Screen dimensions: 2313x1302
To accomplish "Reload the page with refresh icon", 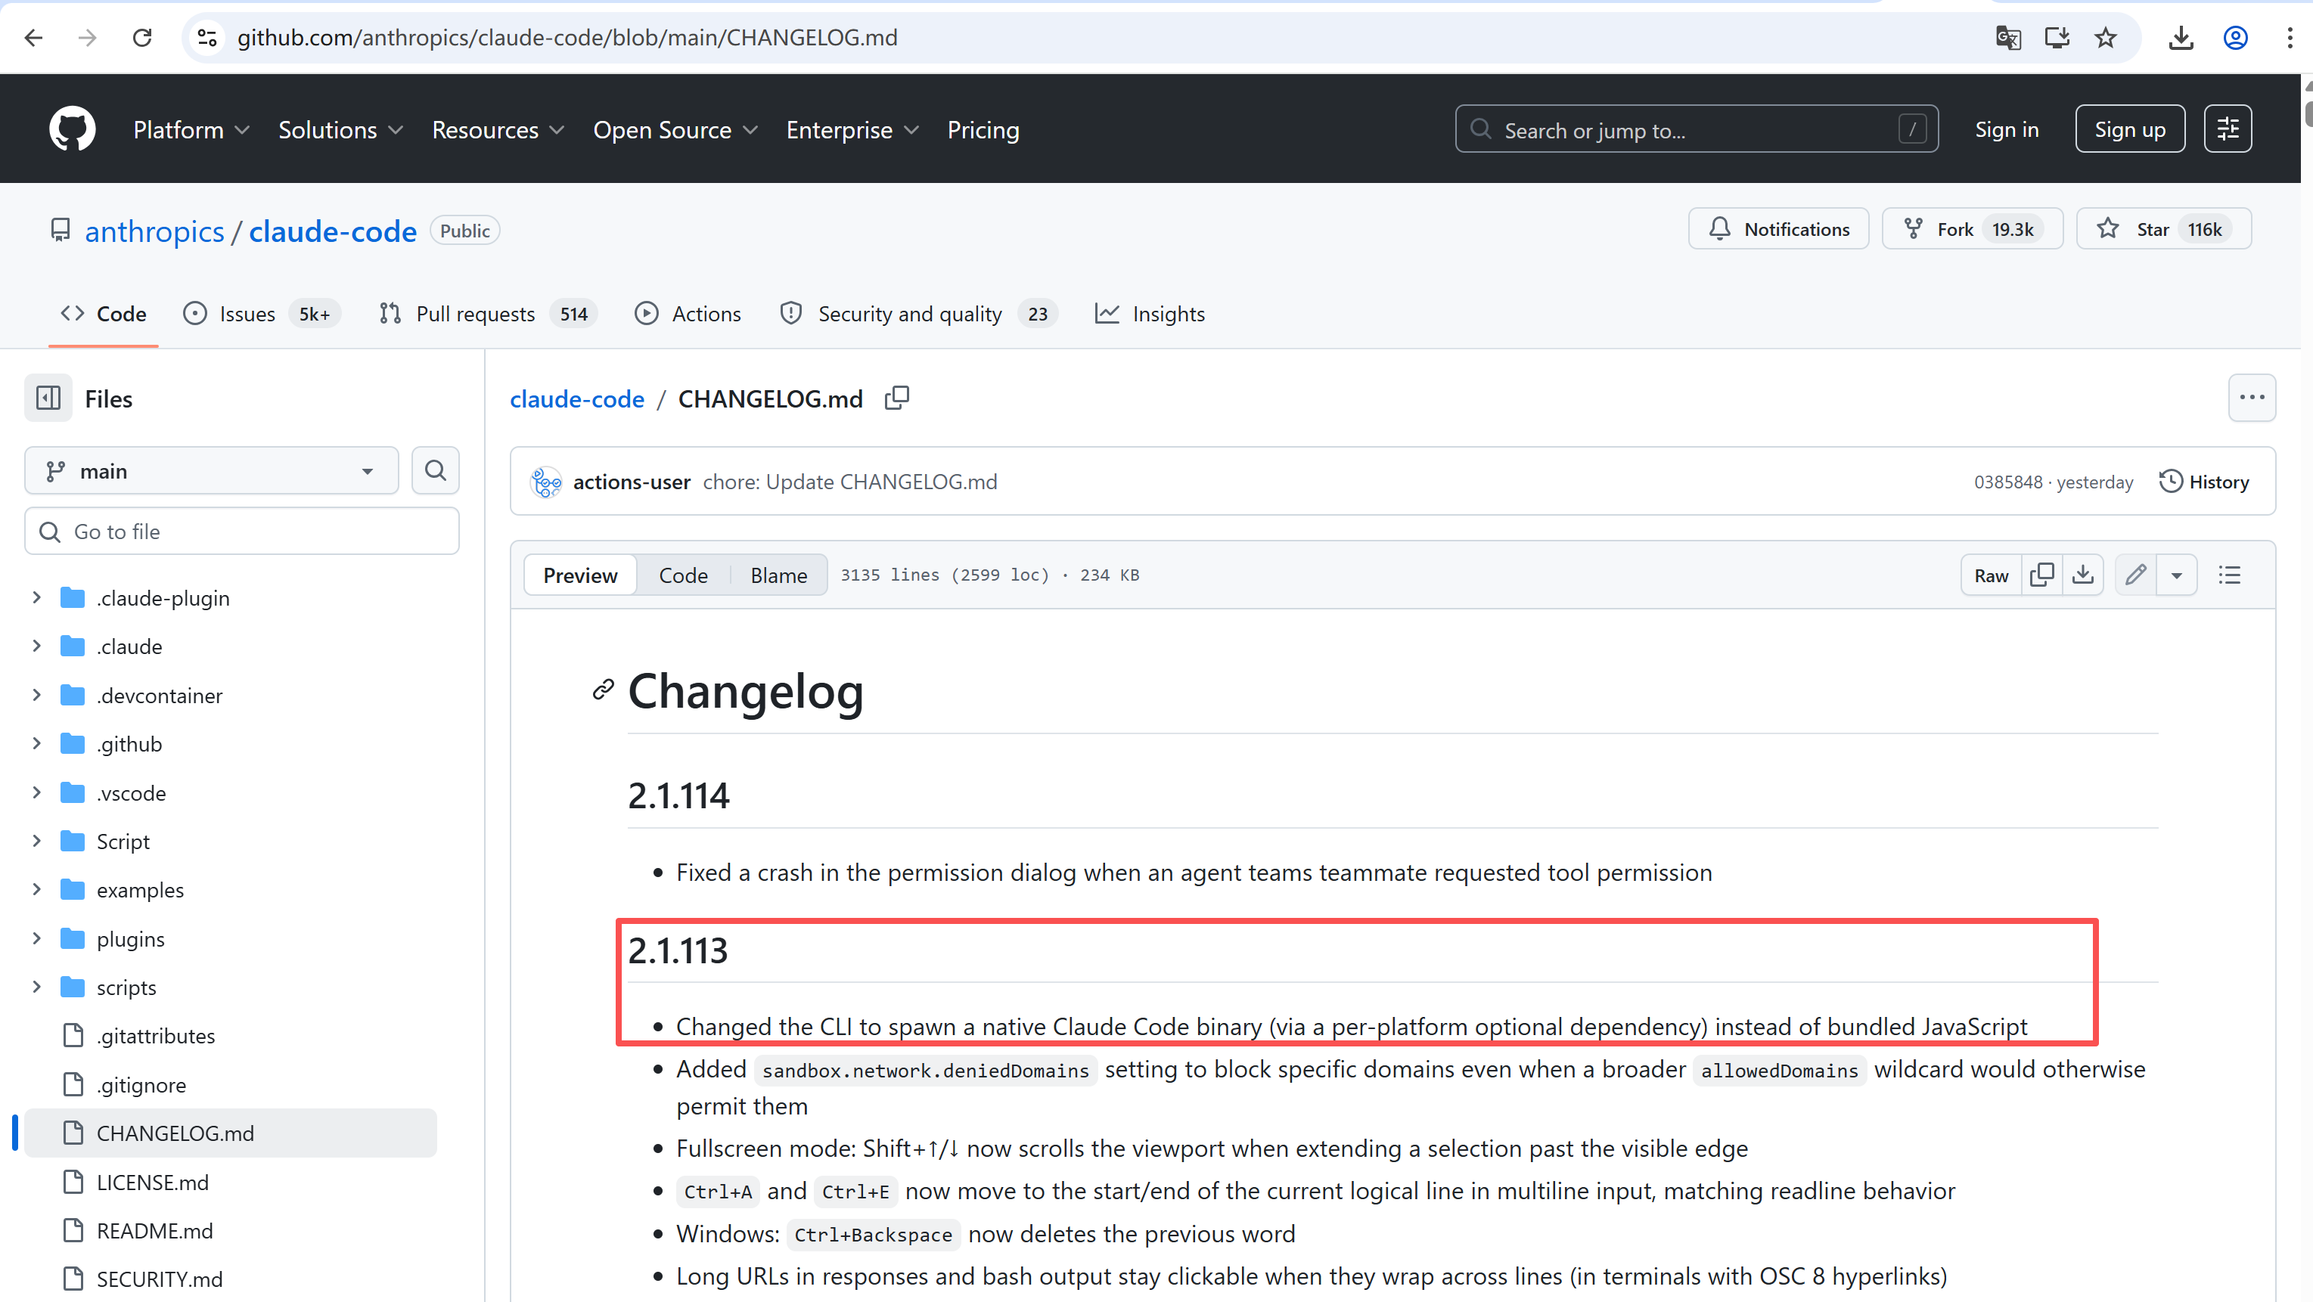I will pos(142,38).
